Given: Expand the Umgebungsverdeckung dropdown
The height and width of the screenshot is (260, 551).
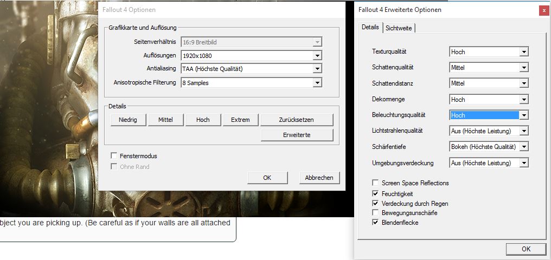Looking at the screenshot, I should pyautogui.click(x=489, y=163).
